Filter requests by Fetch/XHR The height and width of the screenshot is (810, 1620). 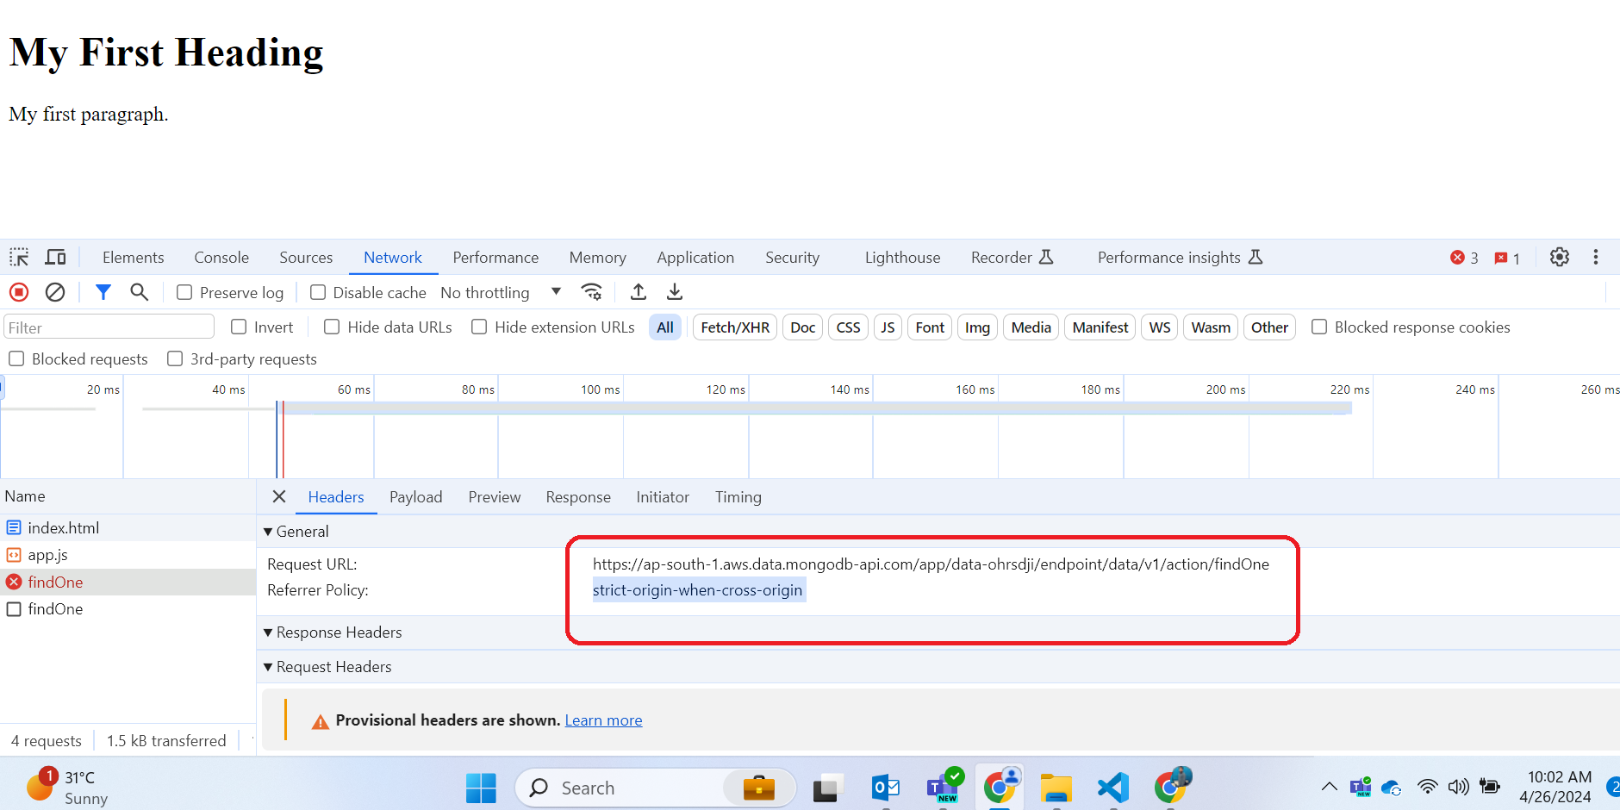[x=735, y=327]
